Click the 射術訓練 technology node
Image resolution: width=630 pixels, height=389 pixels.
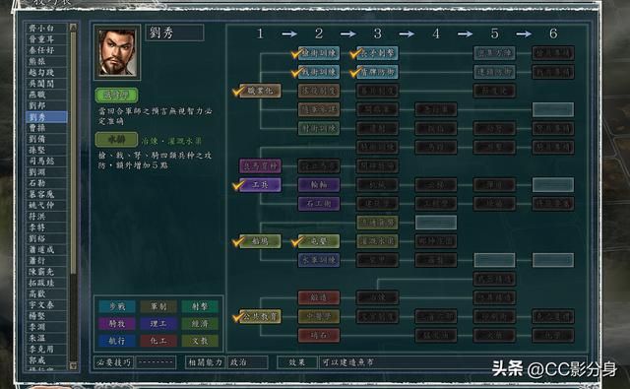(319, 128)
